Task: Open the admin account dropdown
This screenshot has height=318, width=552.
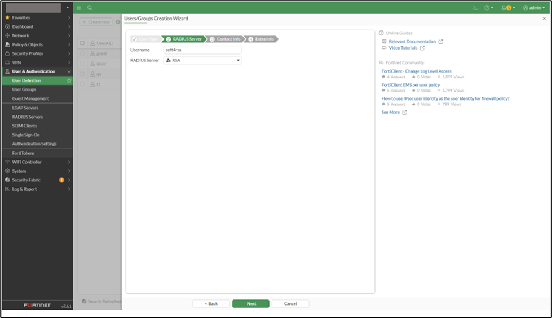Action: tap(533, 8)
